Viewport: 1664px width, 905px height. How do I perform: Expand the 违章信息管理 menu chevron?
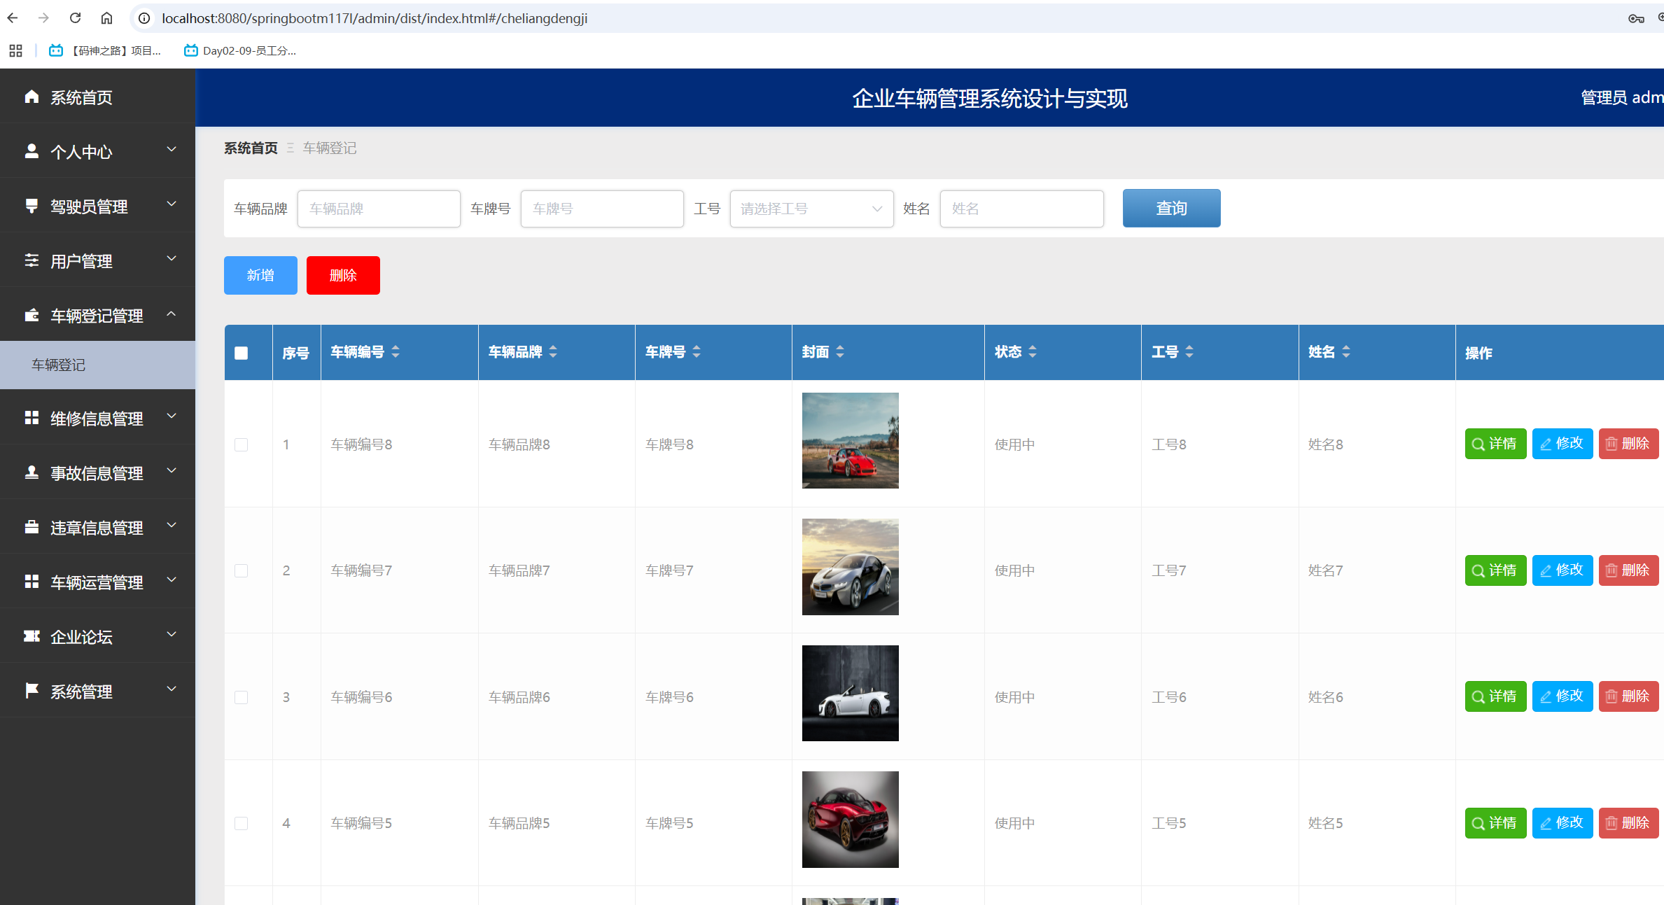tap(172, 525)
